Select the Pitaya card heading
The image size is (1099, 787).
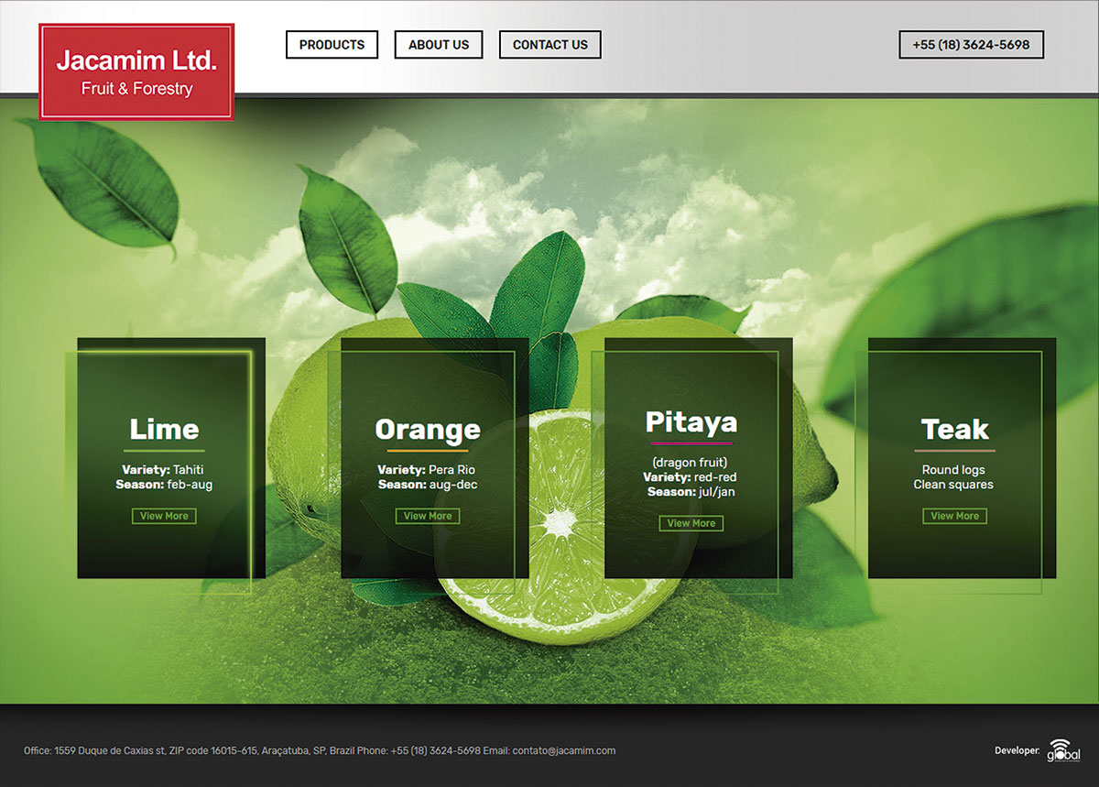(x=691, y=421)
